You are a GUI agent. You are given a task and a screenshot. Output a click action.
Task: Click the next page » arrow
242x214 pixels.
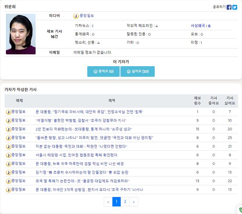(133, 201)
